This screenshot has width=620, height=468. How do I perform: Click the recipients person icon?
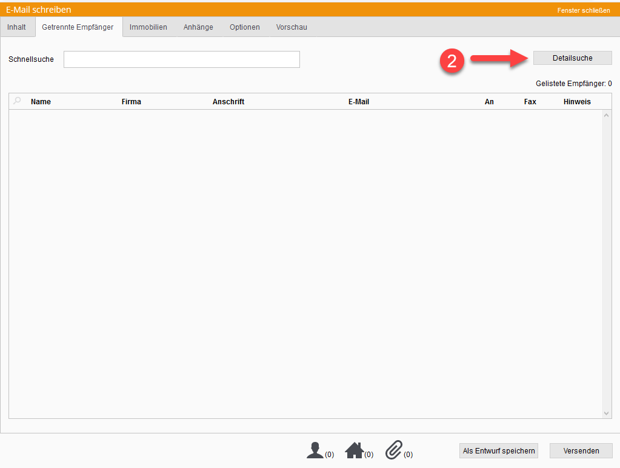coord(315,450)
